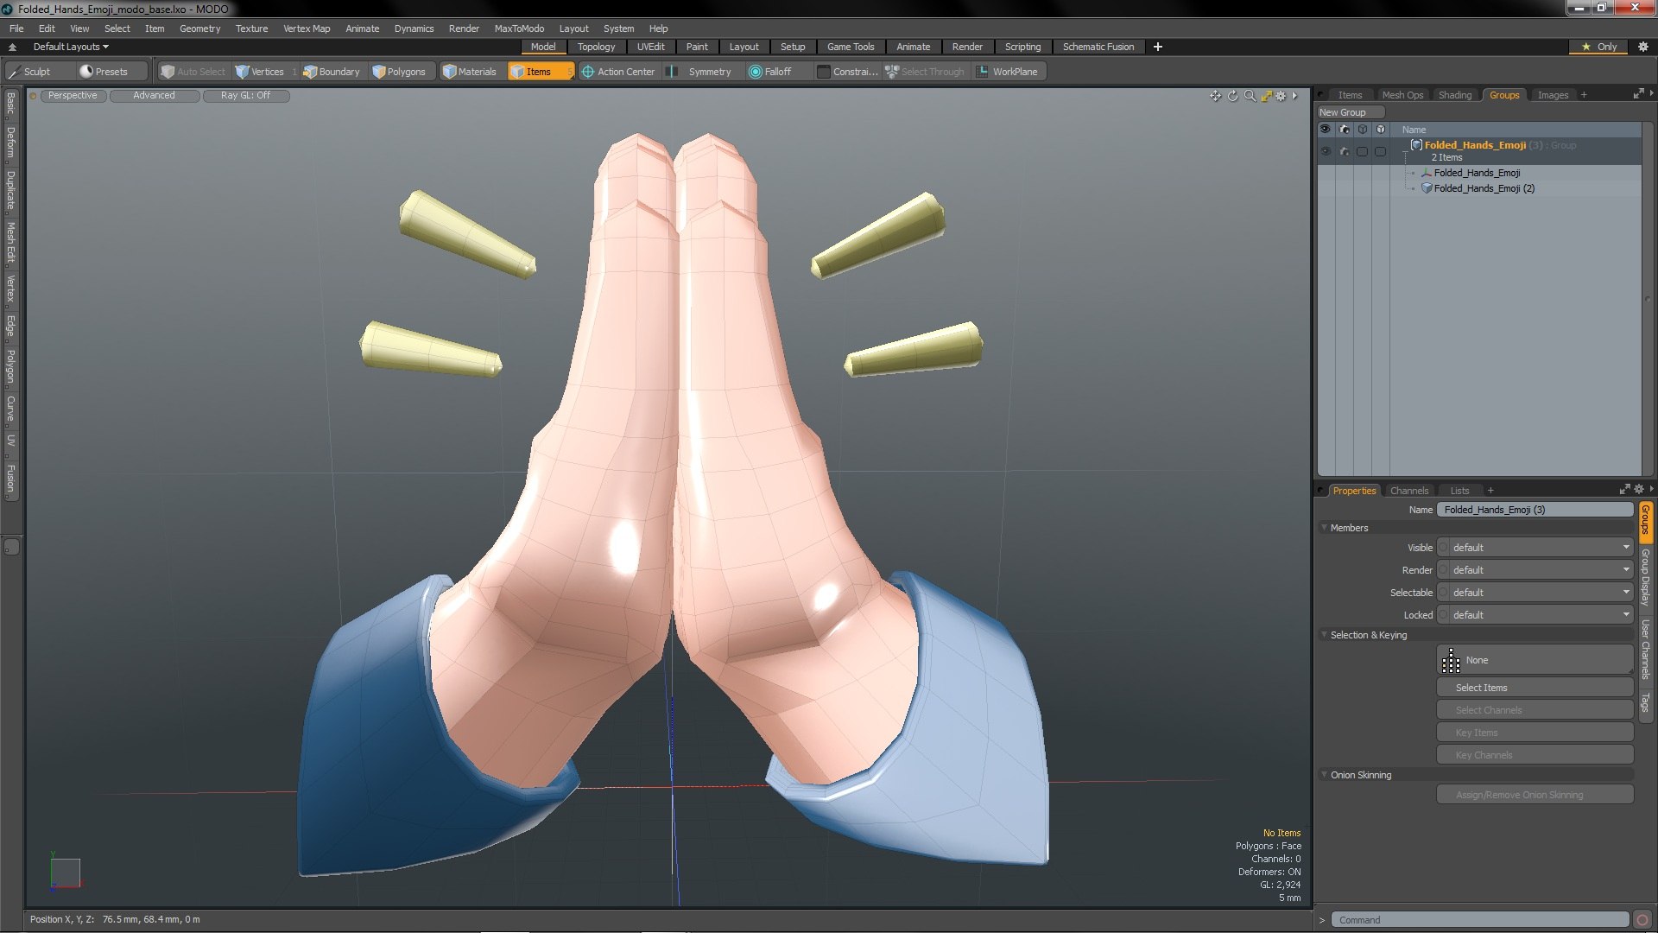Click the viewport zoom magnifier icon

[1250, 96]
